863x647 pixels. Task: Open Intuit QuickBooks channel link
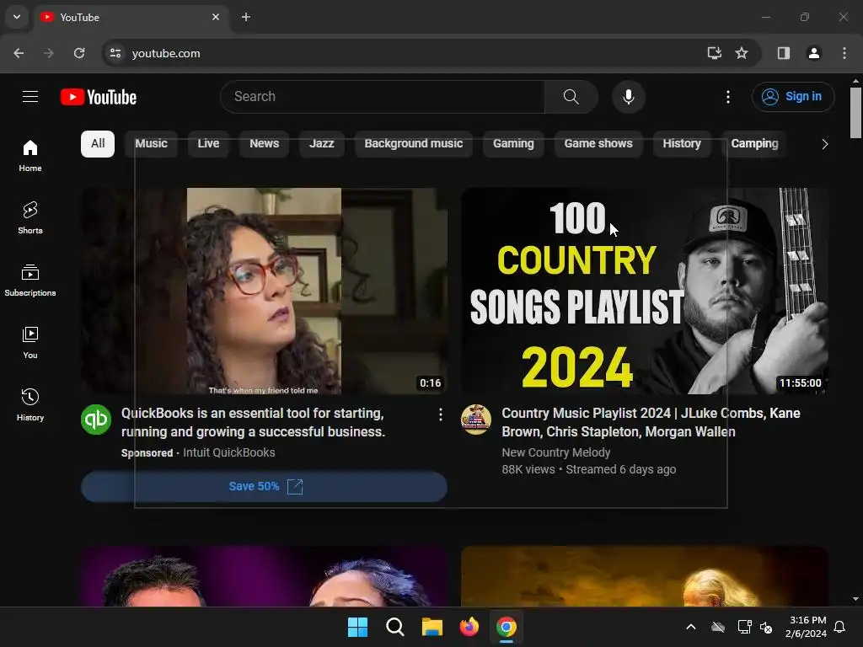[229, 452]
